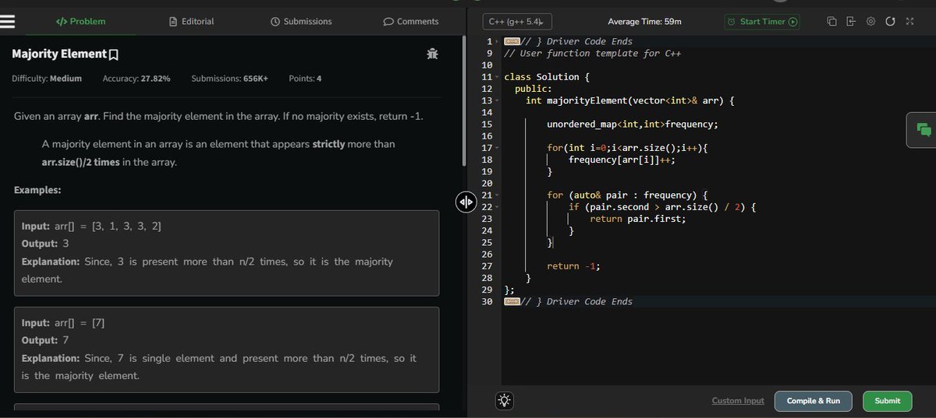Submit the solution
The height and width of the screenshot is (418, 936).
[888, 401]
